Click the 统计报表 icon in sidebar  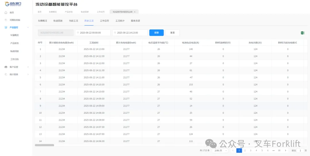[x=6, y=74]
